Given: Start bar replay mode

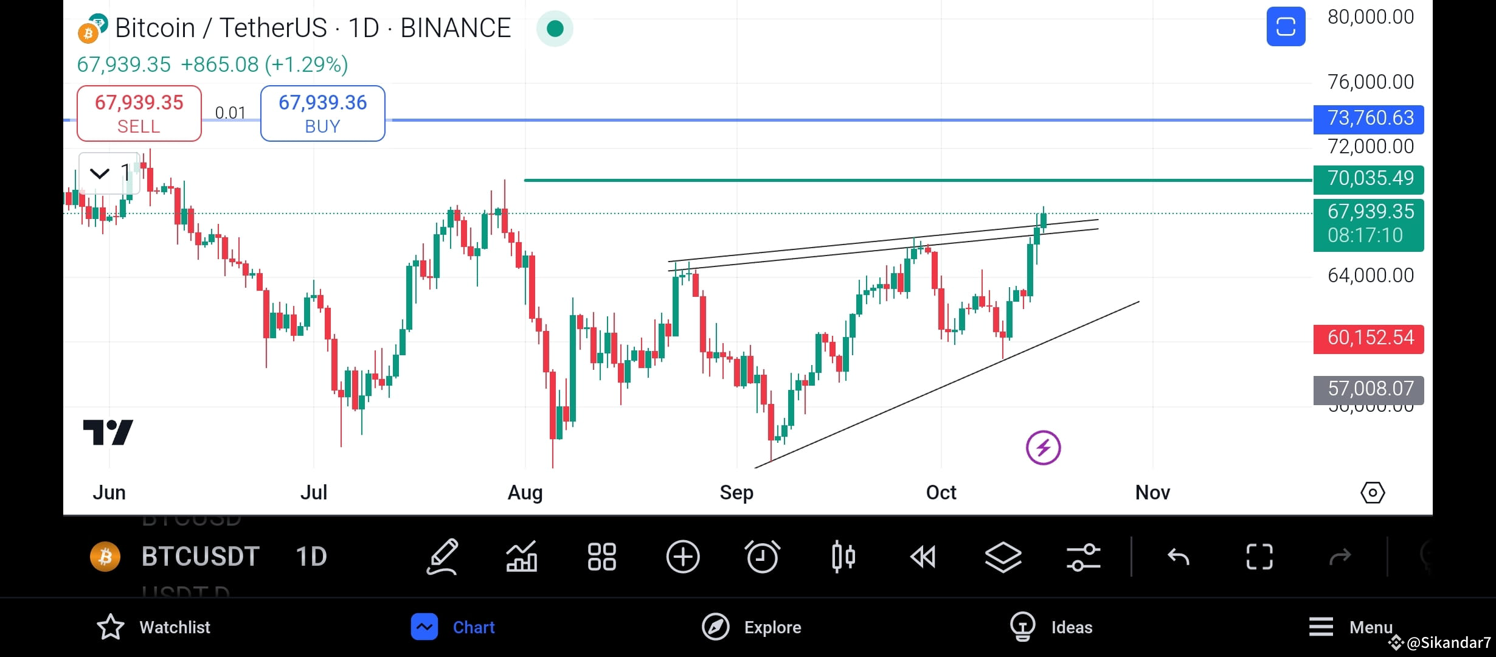Looking at the screenshot, I should 923,557.
